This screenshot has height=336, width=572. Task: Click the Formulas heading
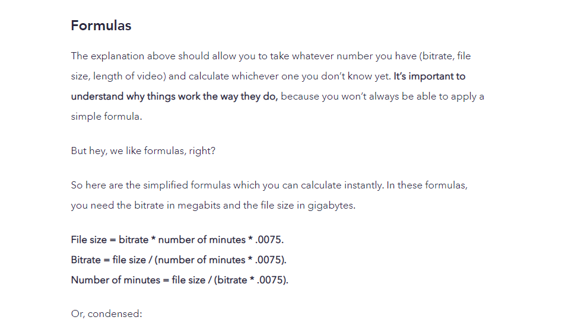point(101,25)
